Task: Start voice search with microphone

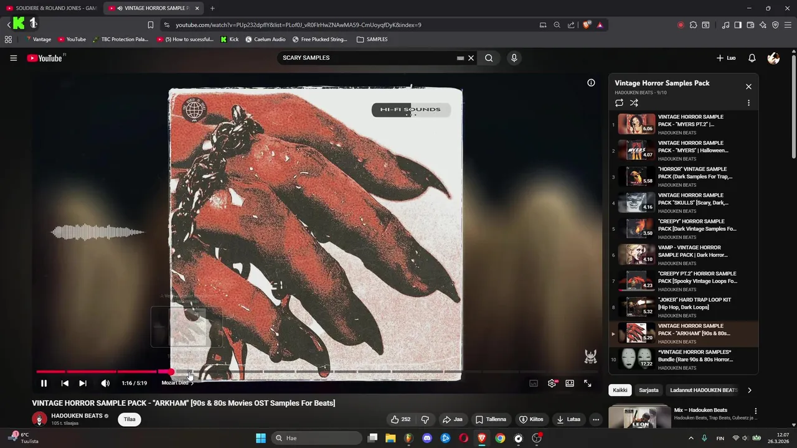Action: tap(514, 58)
